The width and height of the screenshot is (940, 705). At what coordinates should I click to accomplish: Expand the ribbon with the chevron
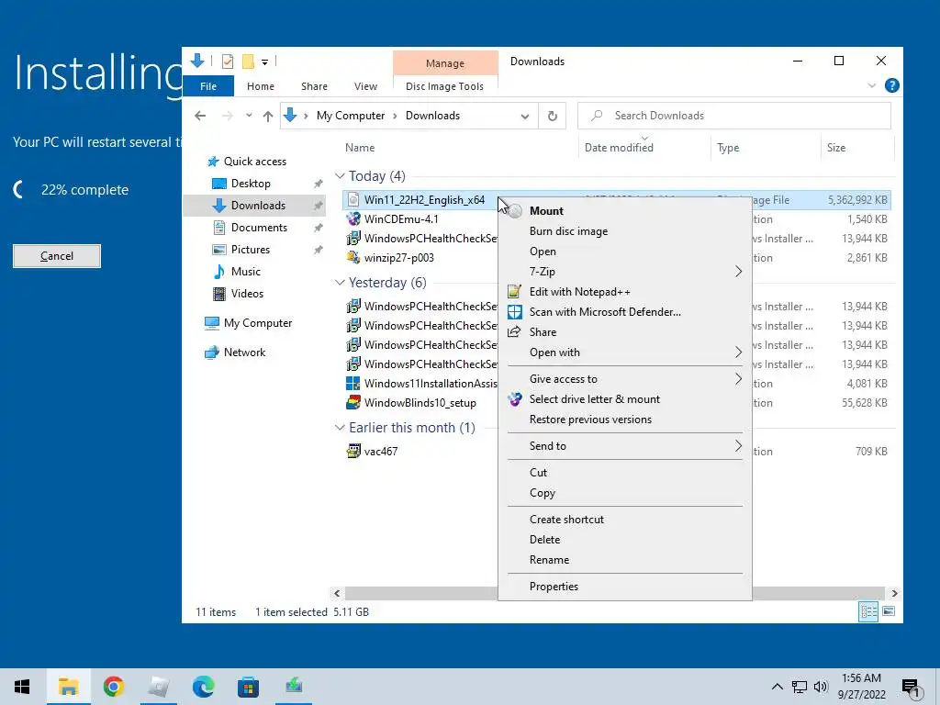tap(872, 85)
